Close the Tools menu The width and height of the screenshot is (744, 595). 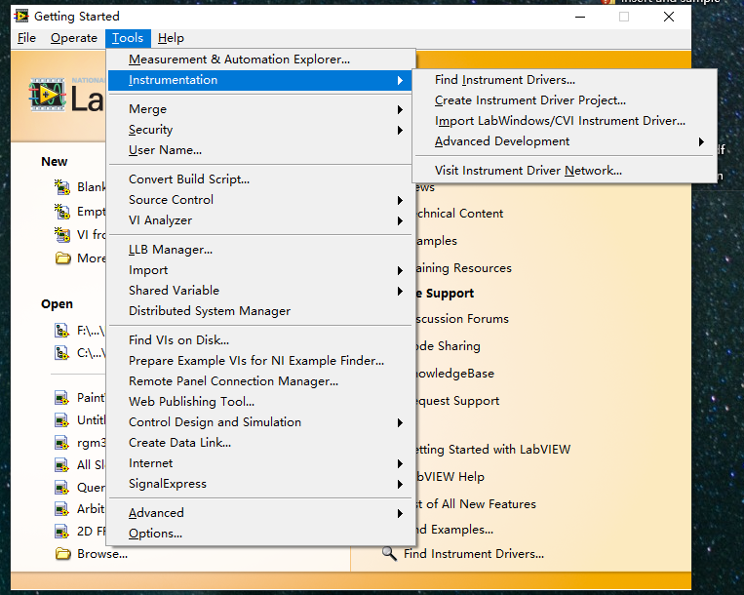coord(128,38)
